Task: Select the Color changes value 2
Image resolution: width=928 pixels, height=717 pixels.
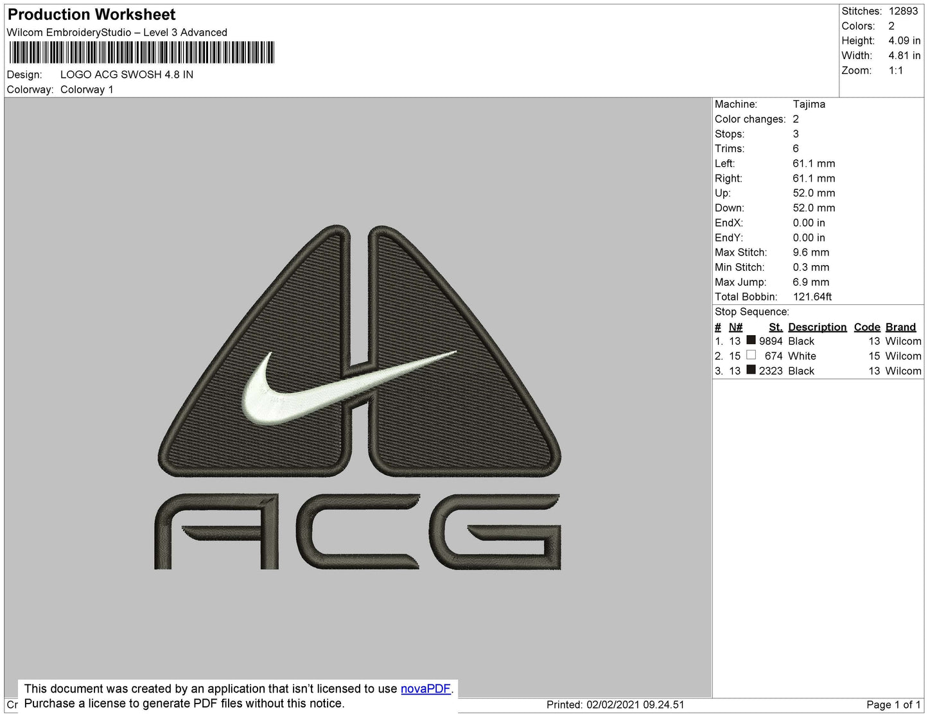Action: click(796, 119)
